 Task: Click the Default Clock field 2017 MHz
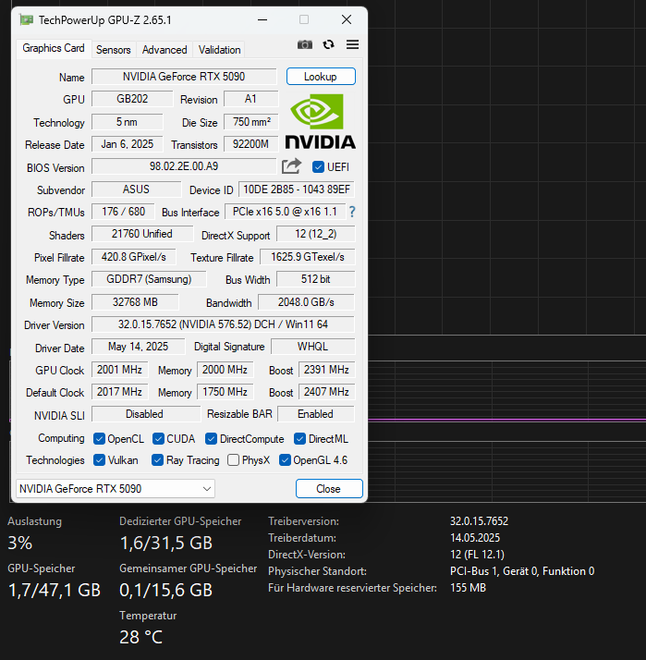click(120, 392)
